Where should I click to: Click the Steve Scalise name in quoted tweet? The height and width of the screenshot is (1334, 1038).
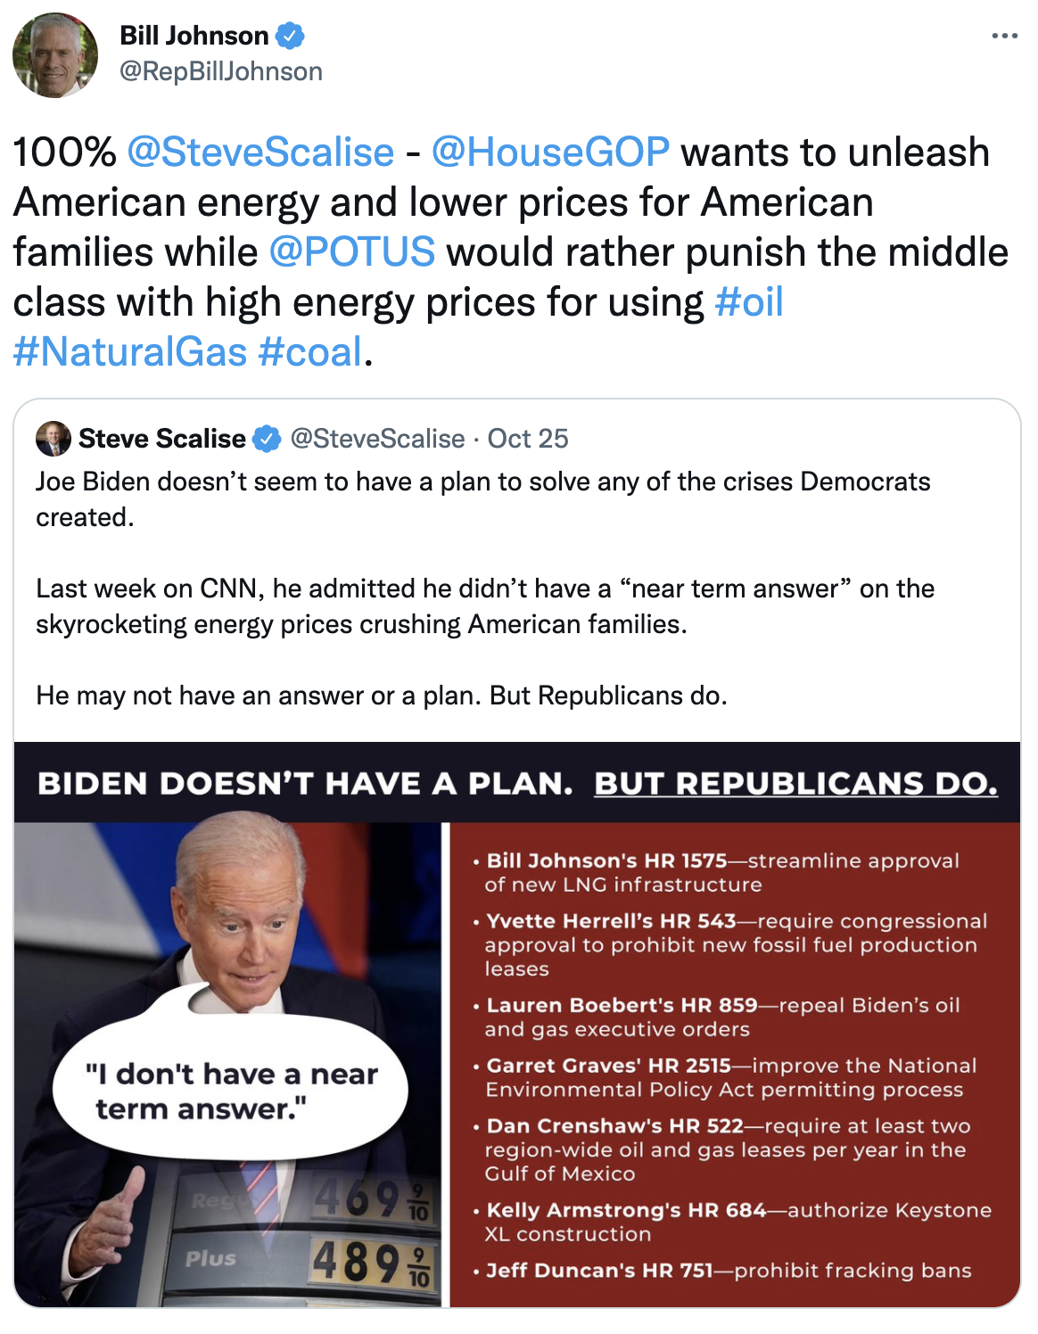click(x=162, y=439)
